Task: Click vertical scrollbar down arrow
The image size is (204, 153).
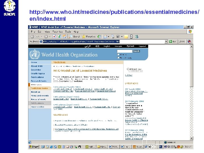Action: pos(191,138)
